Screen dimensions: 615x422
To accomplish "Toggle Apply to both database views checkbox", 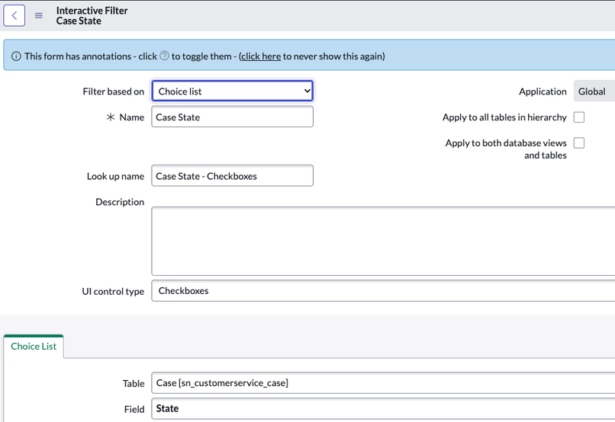I will tap(579, 143).
